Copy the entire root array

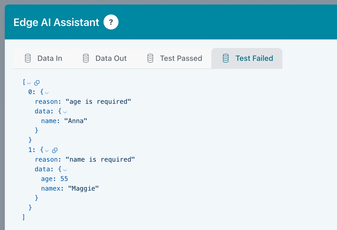coord(37,83)
